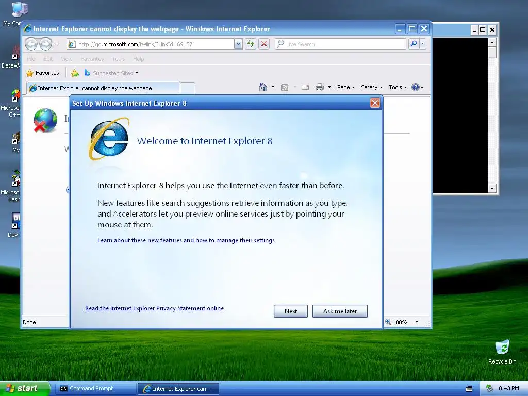Open the Start menu
This screenshot has height=396, width=528.
(x=25, y=388)
